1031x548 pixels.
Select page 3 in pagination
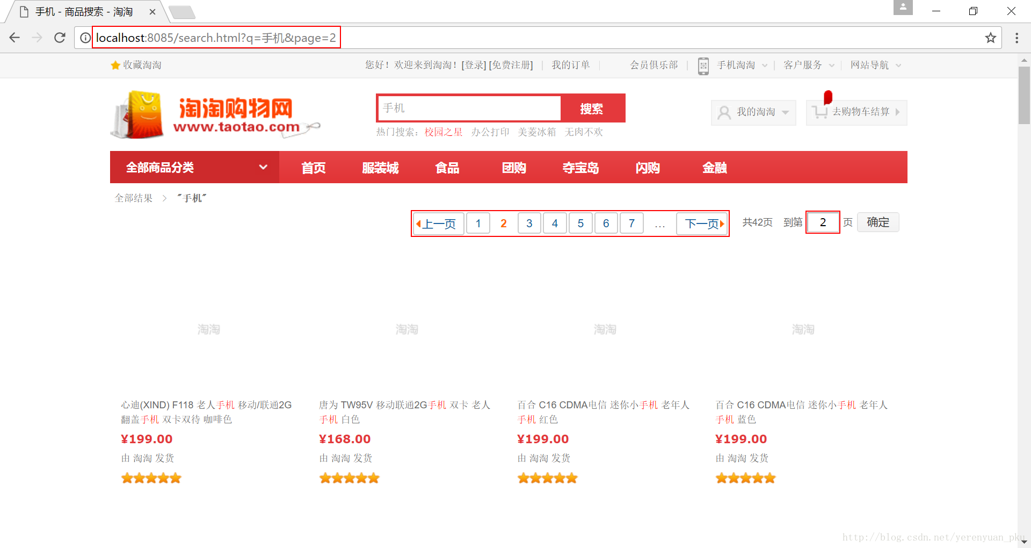pos(529,223)
